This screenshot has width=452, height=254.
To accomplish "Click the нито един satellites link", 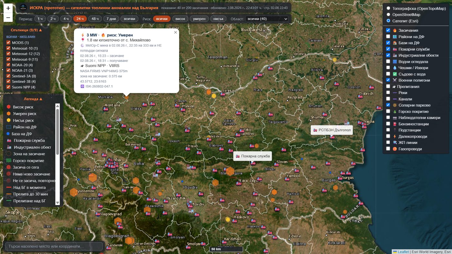I will (x=27, y=36).
